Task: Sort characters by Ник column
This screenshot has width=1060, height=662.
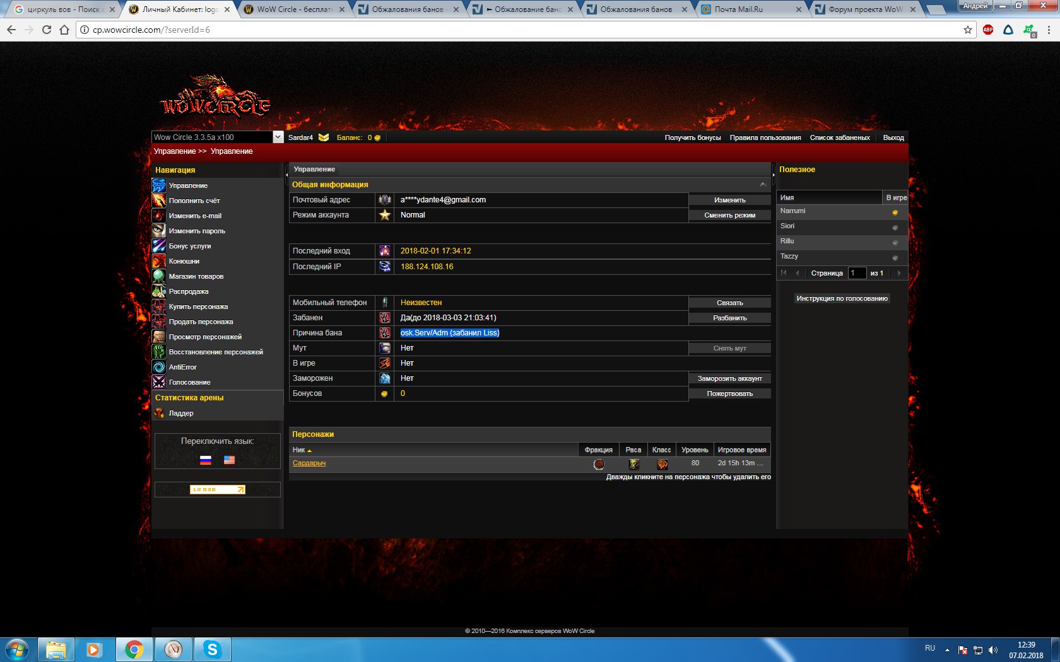Action: click(x=433, y=450)
